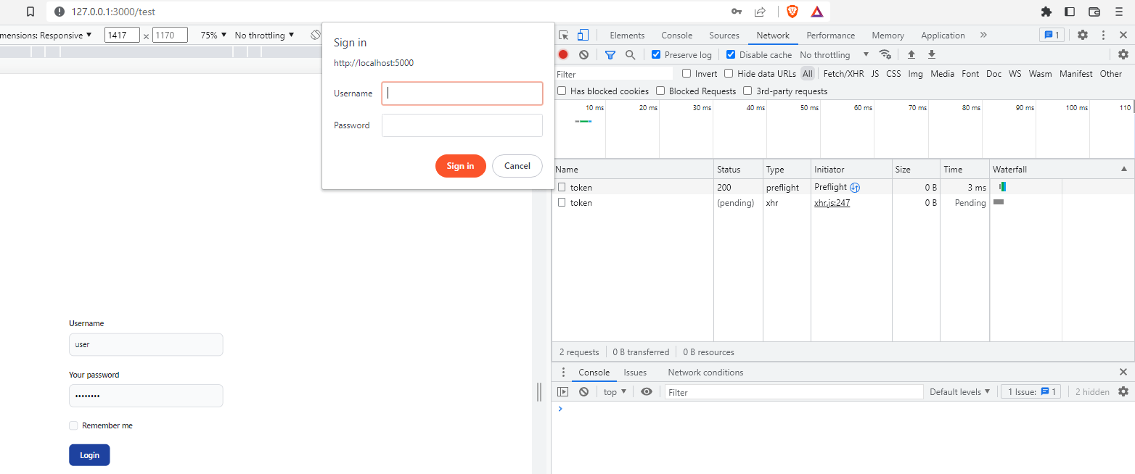Select the inspect element tool
Image resolution: width=1135 pixels, height=474 pixels.
tap(562, 35)
